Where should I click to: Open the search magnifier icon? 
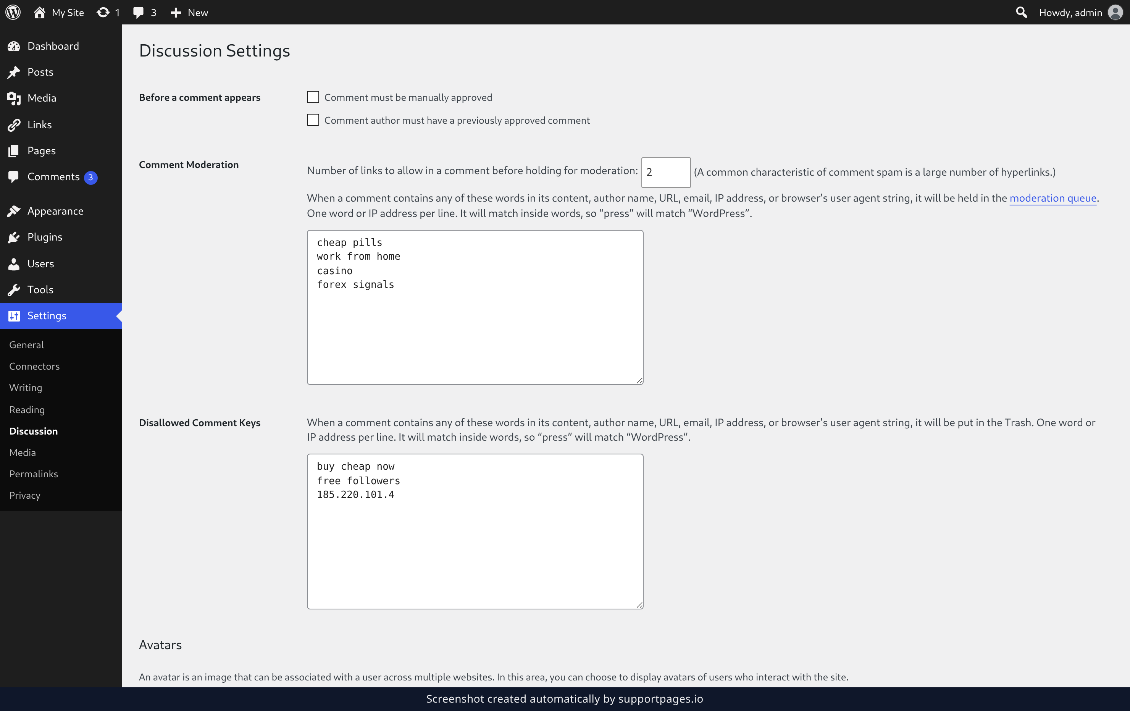pos(1021,12)
